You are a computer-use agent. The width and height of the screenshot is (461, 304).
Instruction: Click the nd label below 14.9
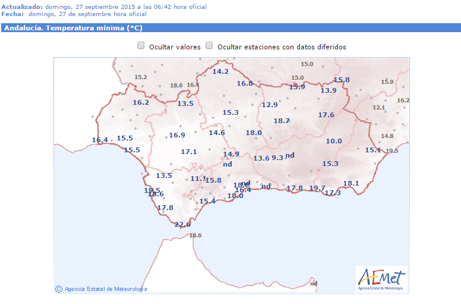point(228,165)
